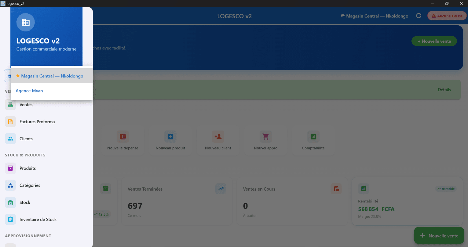Open Produits page
The image size is (468, 247).
46,168
